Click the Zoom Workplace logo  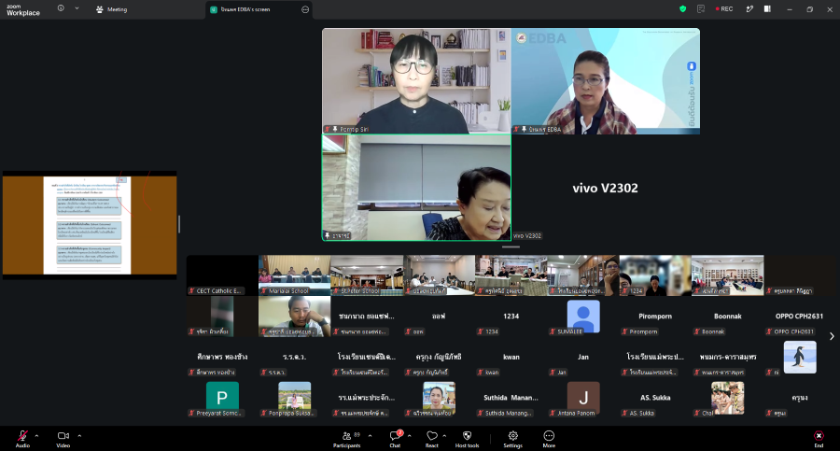[23, 10]
